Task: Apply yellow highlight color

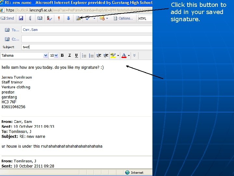Action: coord(113,55)
